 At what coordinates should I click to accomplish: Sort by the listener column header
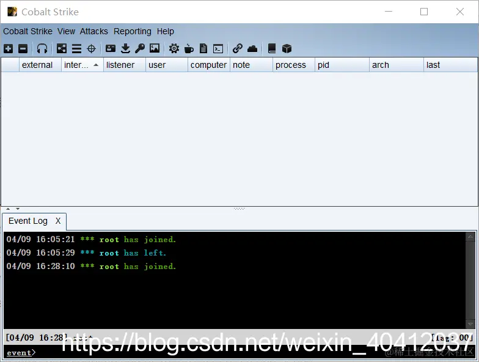click(125, 65)
